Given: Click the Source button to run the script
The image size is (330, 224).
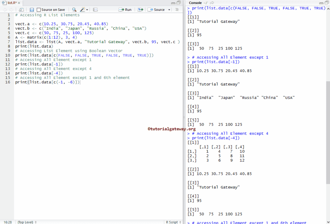Looking at the screenshot, I should [158, 10].
